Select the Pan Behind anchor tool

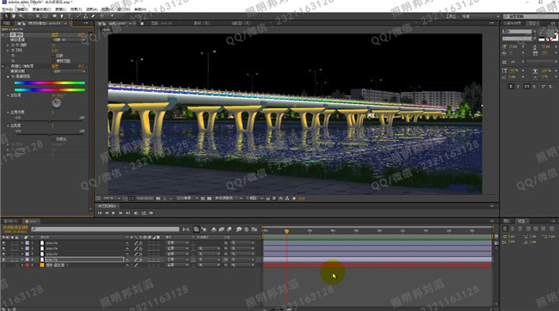(x=46, y=16)
